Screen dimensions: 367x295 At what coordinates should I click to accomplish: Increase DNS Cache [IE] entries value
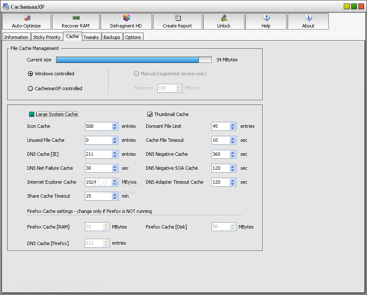[x=115, y=152]
